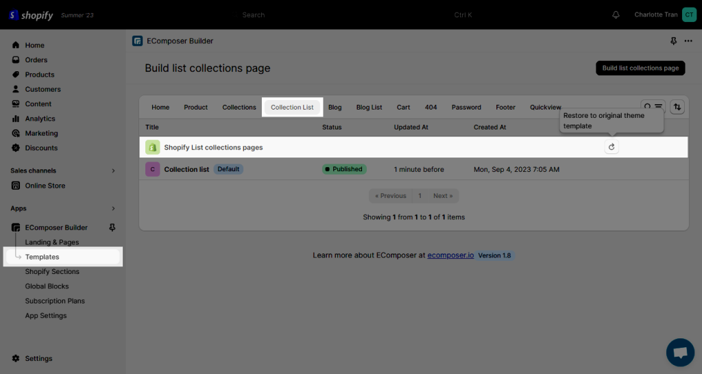Viewport: 702px width, 374px height.
Task: Pin the app using header pin icon
Action: pos(673,40)
